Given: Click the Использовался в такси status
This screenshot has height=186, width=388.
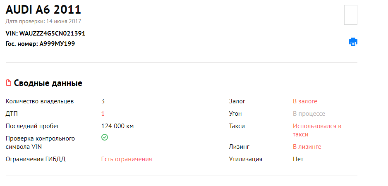Looking at the screenshot, I should coord(317,130).
